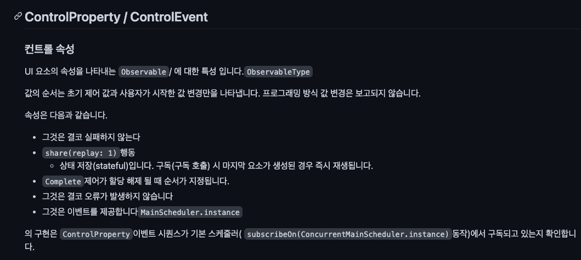Click the nested bullet about 상태 저장(stateful)
The image size is (581, 260).
219,165
